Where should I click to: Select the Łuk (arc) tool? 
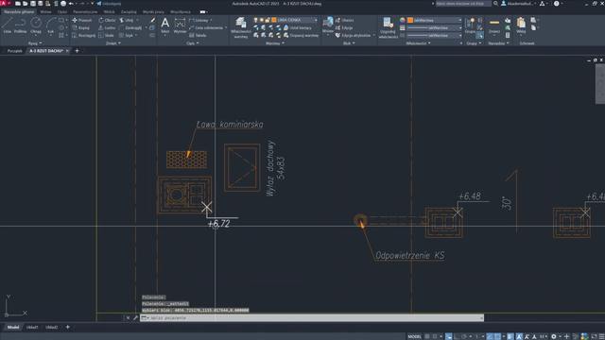50,25
